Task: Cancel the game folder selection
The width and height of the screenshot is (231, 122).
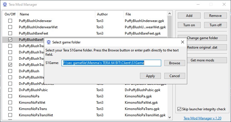Action: (x=175, y=76)
